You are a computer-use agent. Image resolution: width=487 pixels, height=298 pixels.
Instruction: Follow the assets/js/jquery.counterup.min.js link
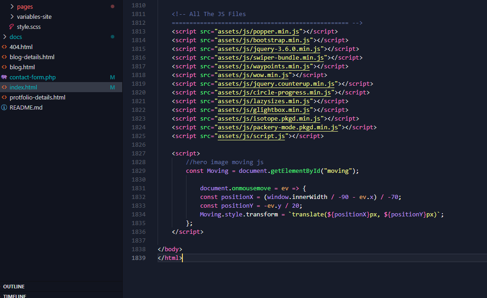276,83
